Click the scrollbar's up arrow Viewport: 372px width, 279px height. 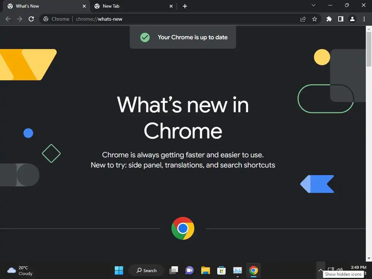369,29
